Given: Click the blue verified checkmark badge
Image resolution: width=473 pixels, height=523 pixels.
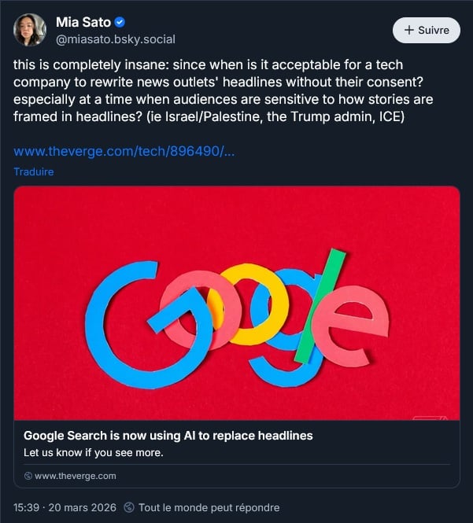Looking at the screenshot, I should (120, 22).
